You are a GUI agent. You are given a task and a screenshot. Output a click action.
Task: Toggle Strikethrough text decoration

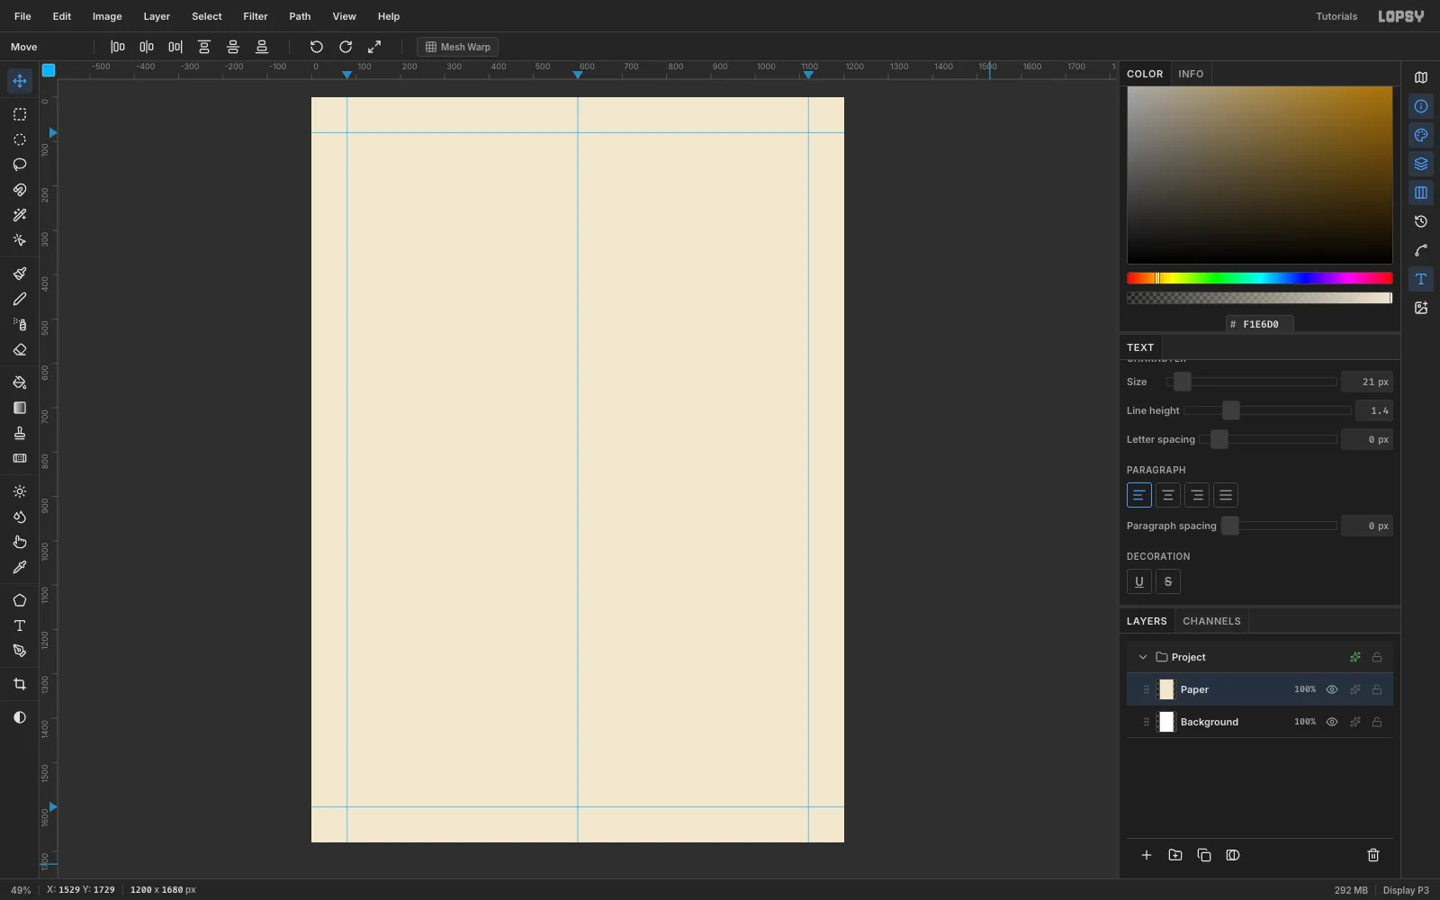click(1168, 581)
